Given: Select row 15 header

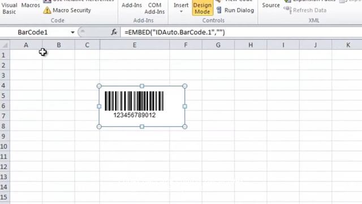Looking at the screenshot, I should coord(5,197).
